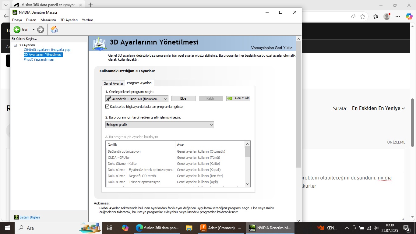Open the Geri button history dropdown arrow
The width and height of the screenshot is (416, 234).
click(33, 30)
